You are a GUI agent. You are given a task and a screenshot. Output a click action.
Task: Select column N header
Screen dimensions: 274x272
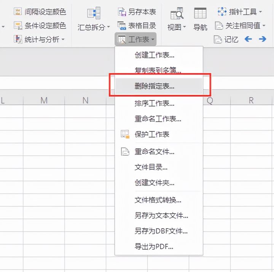pos(85,100)
